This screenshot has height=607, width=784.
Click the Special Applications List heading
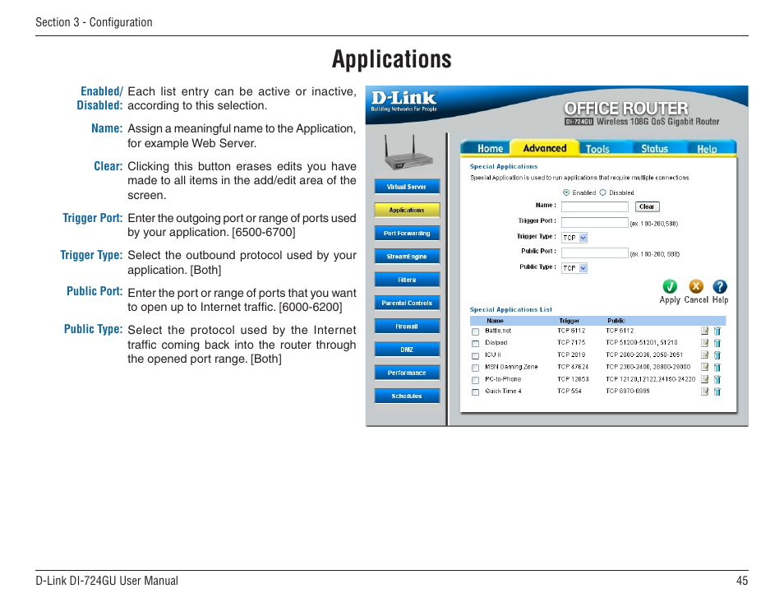pos(510,309)
